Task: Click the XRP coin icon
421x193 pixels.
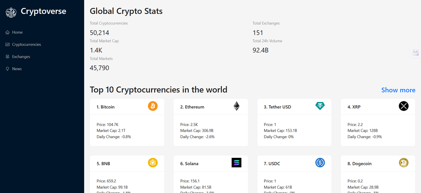Action: 404,106
